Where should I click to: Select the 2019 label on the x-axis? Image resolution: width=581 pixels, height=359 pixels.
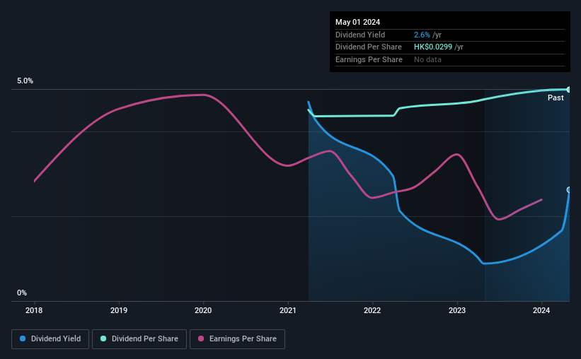click(119, 310)
